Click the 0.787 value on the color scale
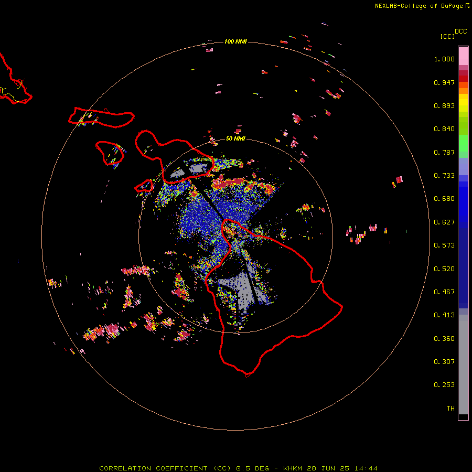 [x=444, y=152]
